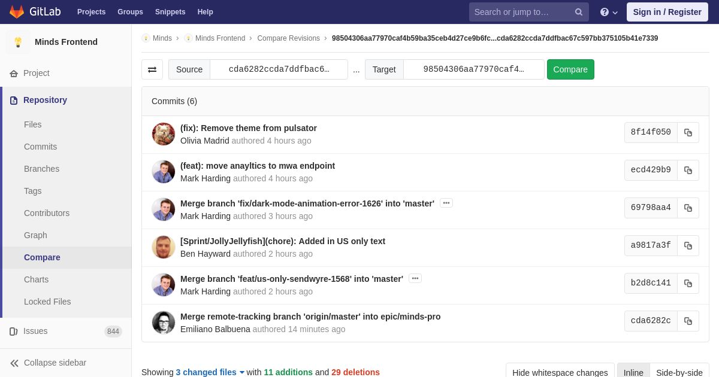Open Tags in sidebar
719x377 pixels.
(33, 191)
